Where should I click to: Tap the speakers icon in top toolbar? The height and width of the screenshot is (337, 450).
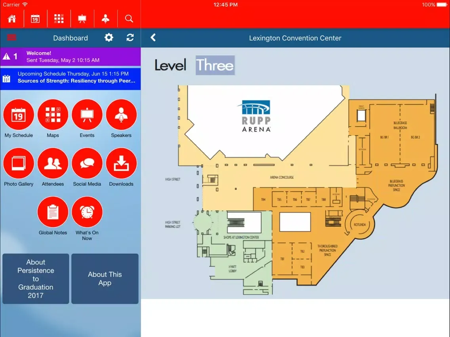[106, 19]
